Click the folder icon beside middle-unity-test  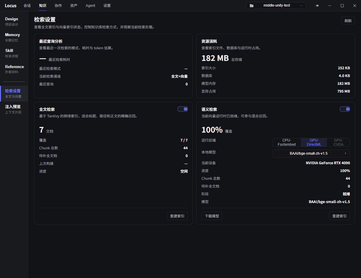252,6
